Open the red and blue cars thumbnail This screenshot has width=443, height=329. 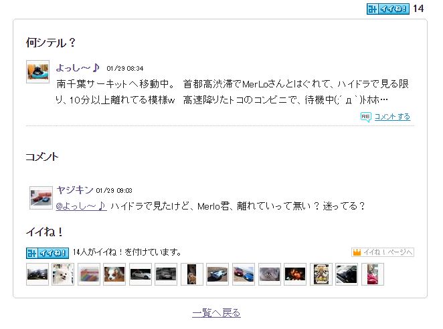tap(244, 274)
